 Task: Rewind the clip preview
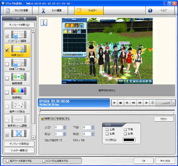coord(133,103)
